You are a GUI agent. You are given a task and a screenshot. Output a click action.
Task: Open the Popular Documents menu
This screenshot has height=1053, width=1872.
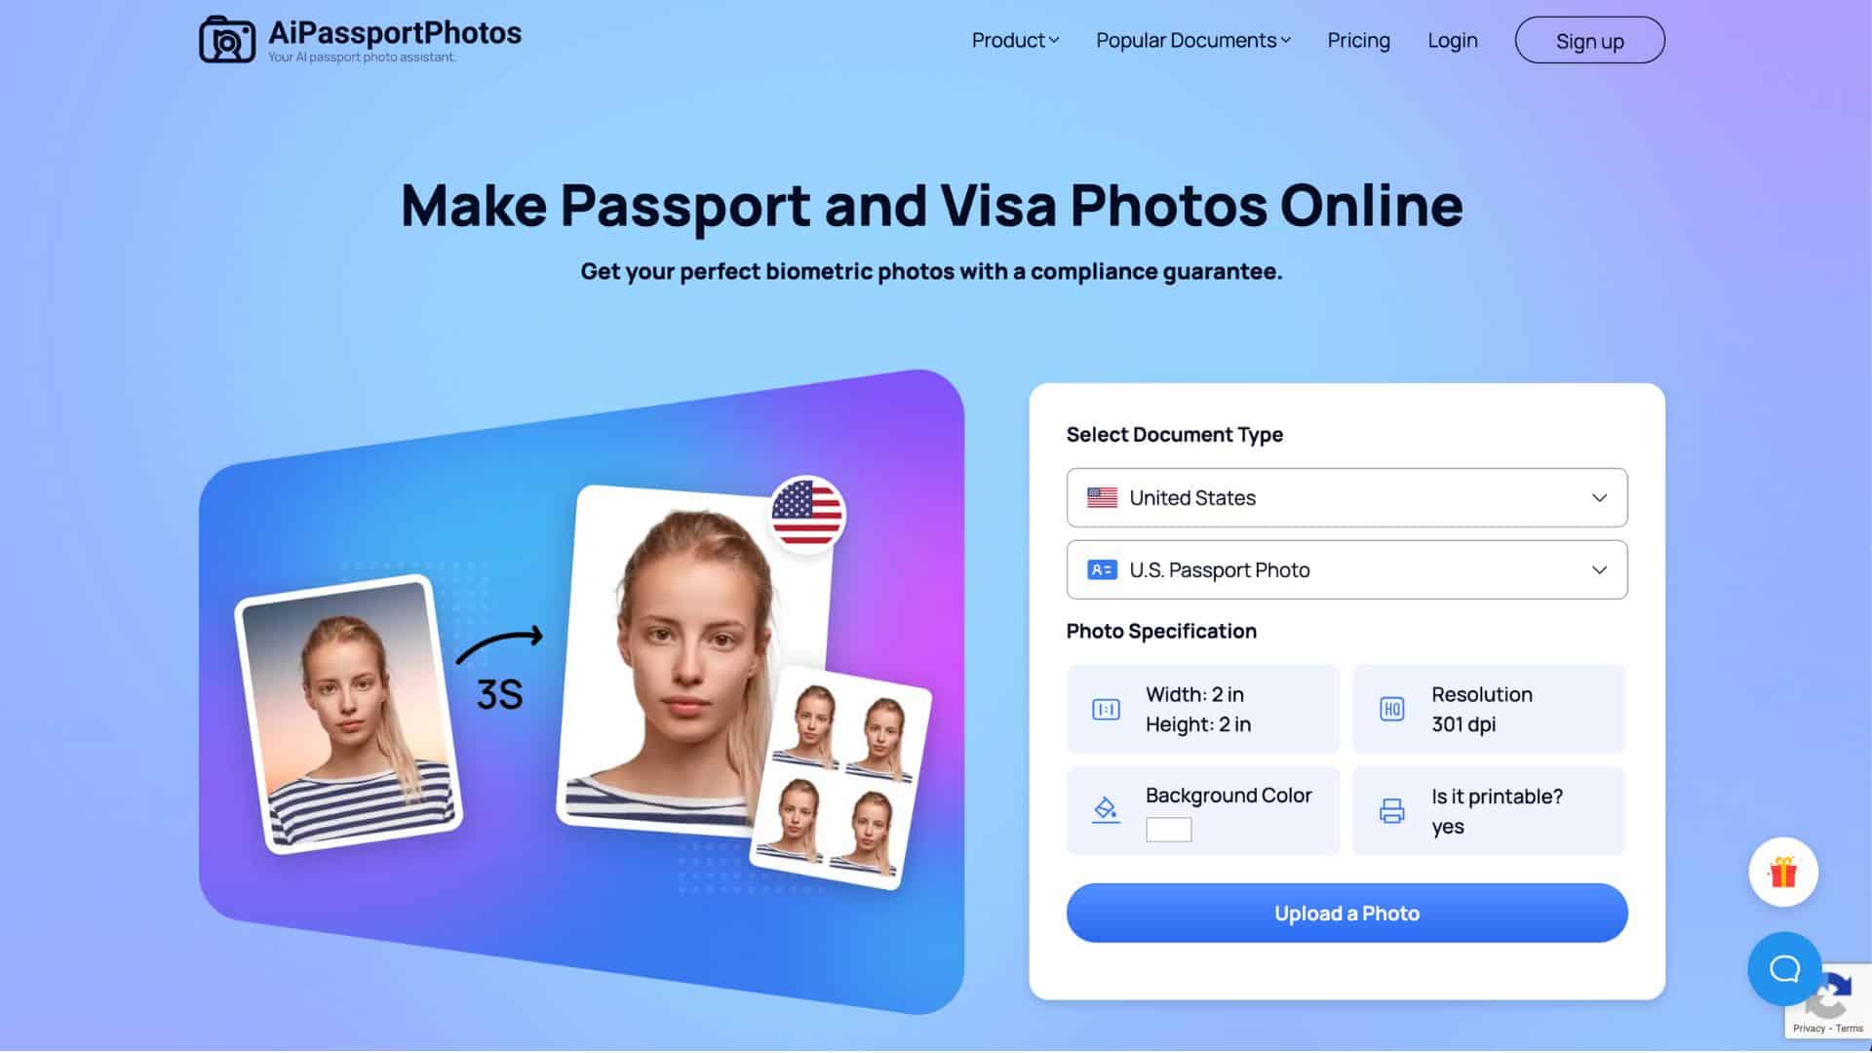point(1193,39)
